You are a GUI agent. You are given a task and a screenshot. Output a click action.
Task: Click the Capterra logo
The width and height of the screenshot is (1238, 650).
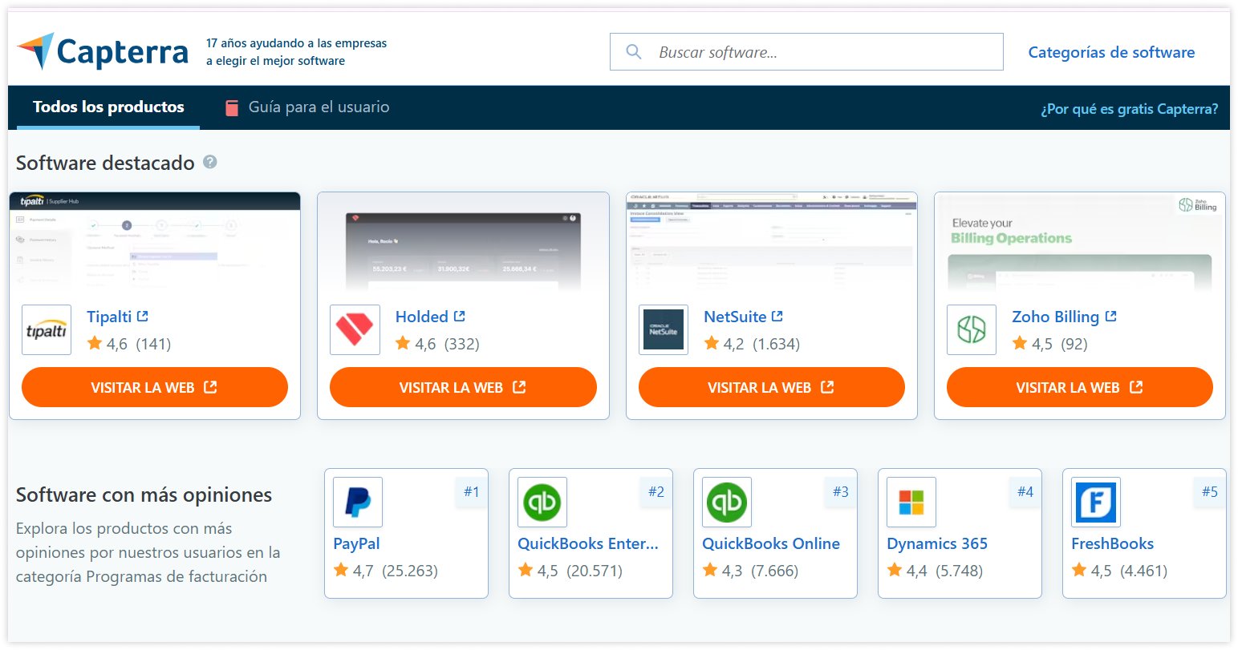tap(103, 52)
